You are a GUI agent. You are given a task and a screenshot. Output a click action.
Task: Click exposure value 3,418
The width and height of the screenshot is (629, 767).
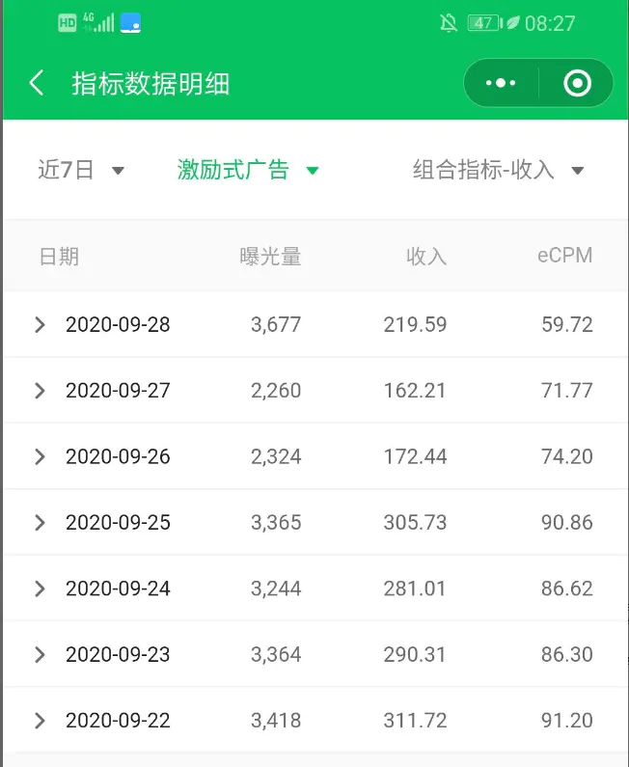point(276,721)
